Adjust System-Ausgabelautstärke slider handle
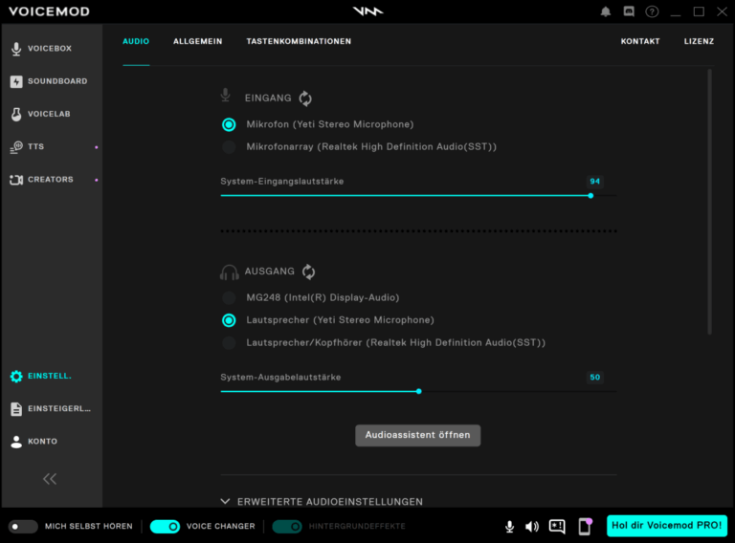Viewport: 735px width, 543px height. point(418,391)
